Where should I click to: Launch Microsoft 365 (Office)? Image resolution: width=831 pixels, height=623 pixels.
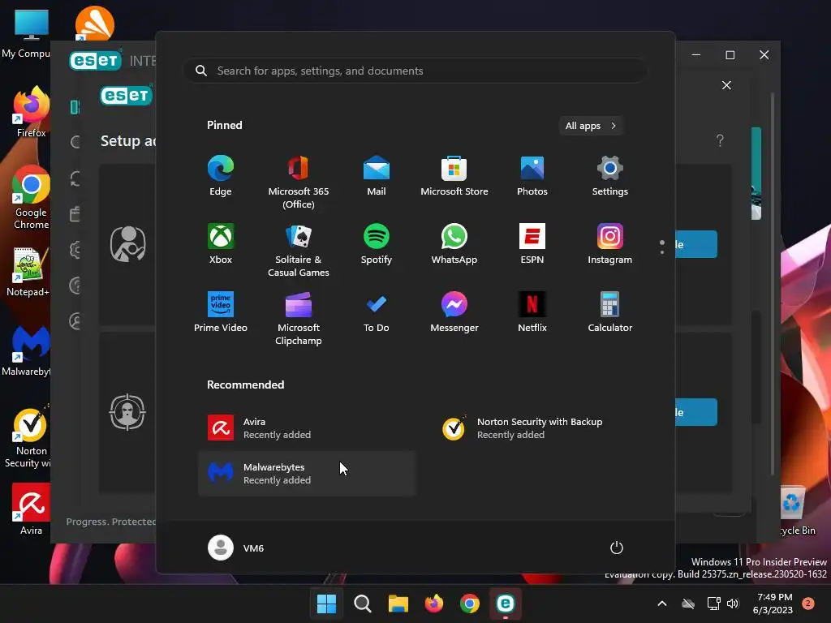click(299, 183)
